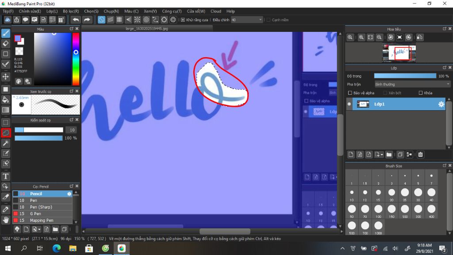Image resolution: width=453 pixels, height=255 pixels.
Task: Turn snap off with the blue circle icon
Action: pos(101,19)
